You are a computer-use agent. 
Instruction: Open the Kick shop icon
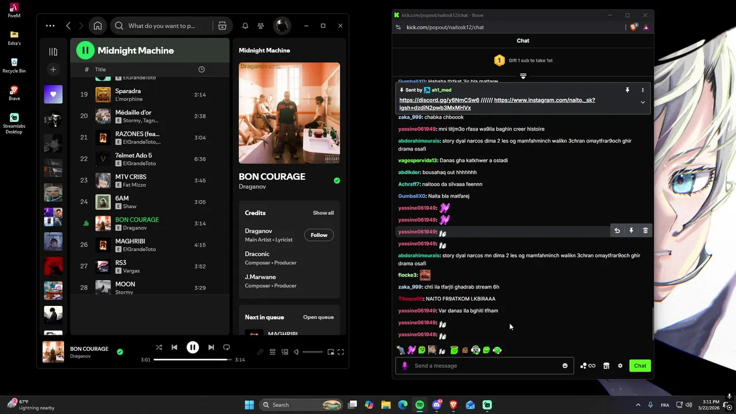coord(606,366)
